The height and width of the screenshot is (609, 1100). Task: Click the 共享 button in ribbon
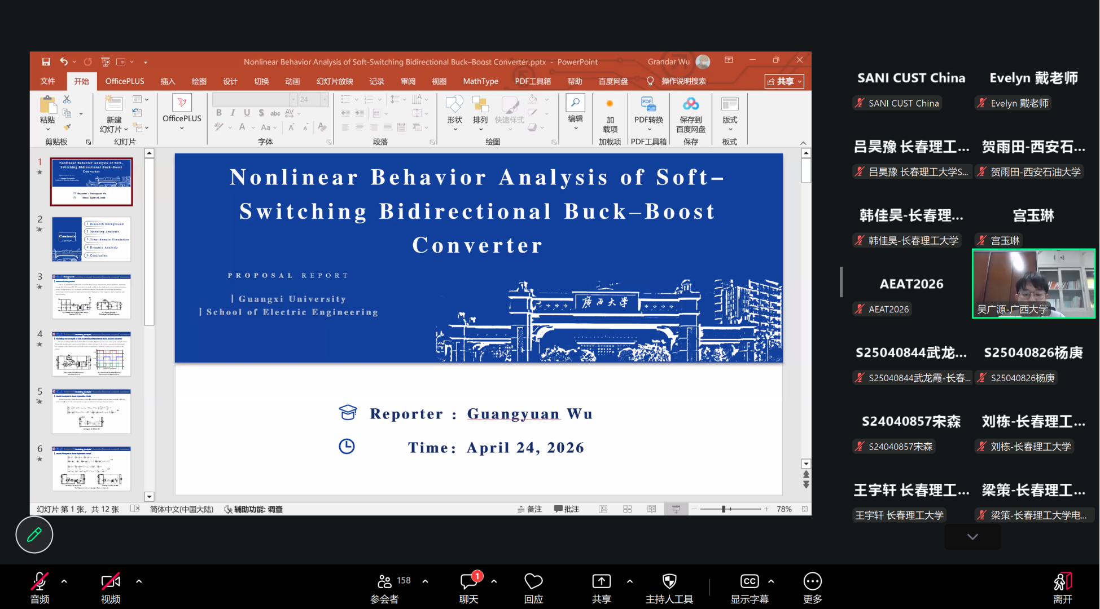pos(784,81)
